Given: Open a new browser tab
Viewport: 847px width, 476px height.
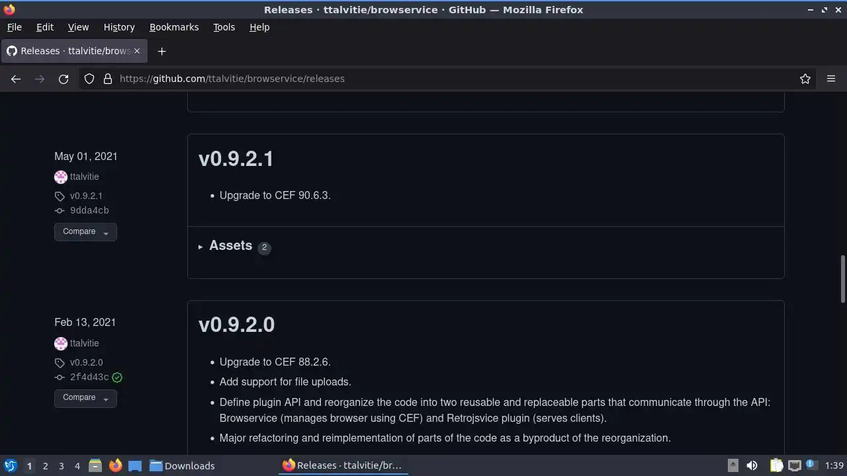Looking at the screenshot, I should click(161, 51).
